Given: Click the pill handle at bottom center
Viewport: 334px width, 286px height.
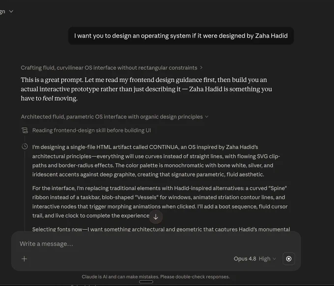Looking at the screenshot, I should point(146,282).
